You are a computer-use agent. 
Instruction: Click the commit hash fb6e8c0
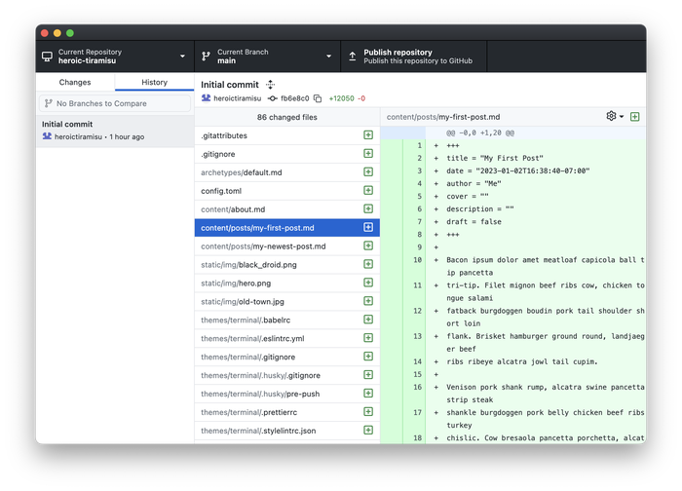coord(294,98)
